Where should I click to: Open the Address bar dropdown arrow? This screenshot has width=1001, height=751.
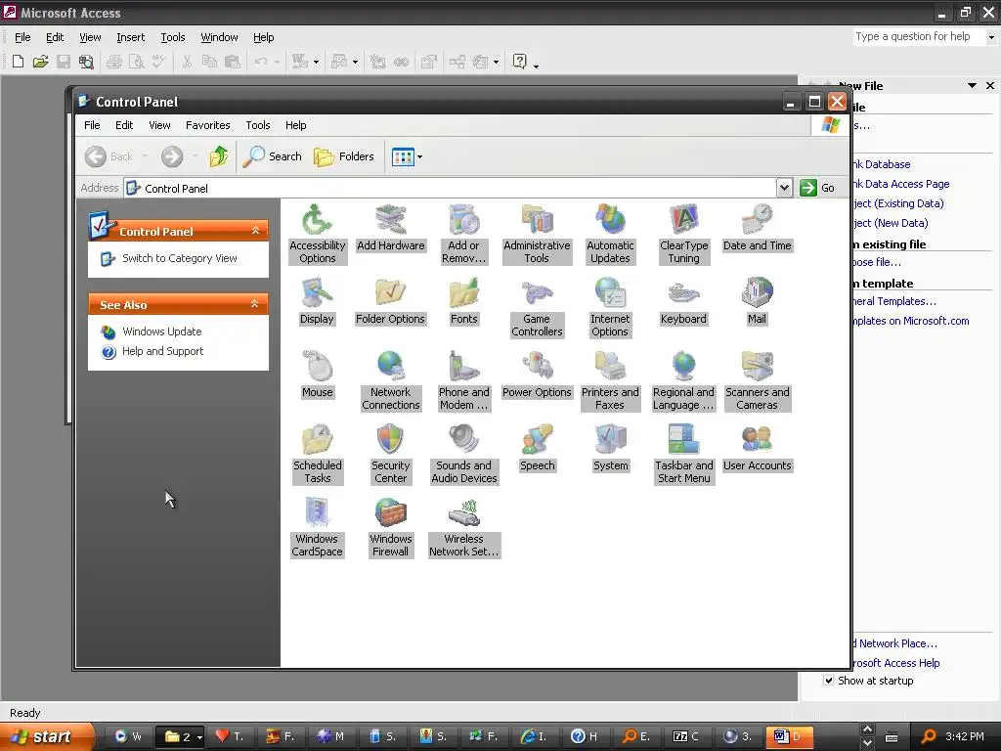tap(785, 188)
